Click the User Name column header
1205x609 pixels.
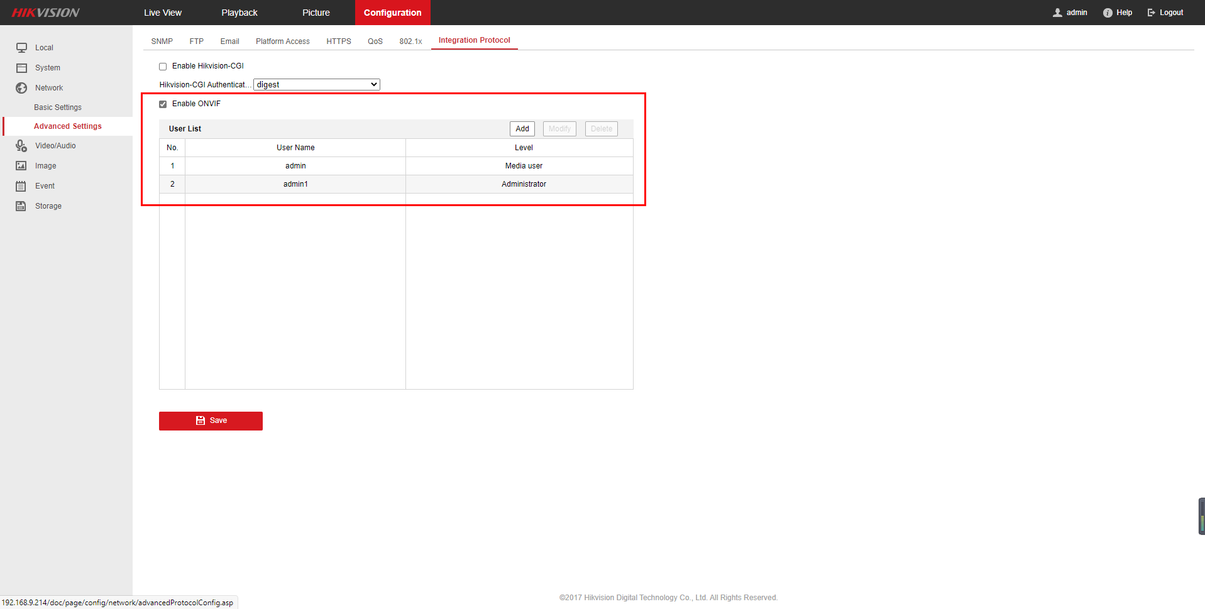click(x=295, y=148)
